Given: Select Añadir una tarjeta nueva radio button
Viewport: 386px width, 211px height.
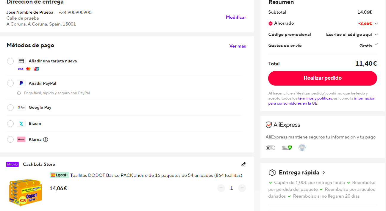Looking at the screenshot, I should [x=10, y=61].
